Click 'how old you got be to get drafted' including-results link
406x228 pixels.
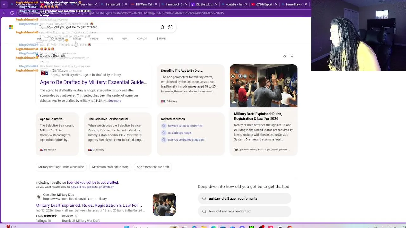[x=92, y=182]
